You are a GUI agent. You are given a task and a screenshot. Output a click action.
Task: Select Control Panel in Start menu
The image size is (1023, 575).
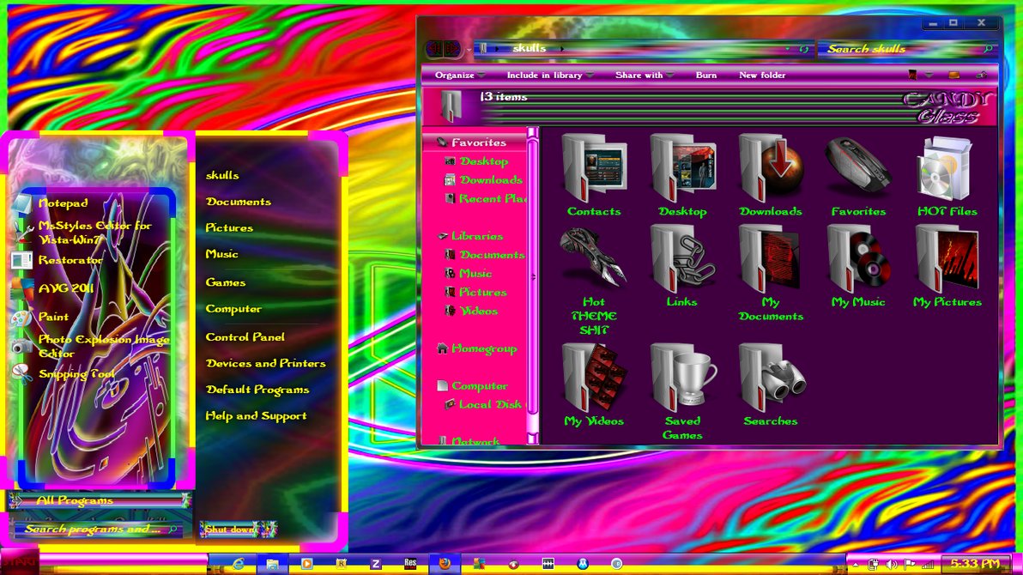click(x=245, y=337)
